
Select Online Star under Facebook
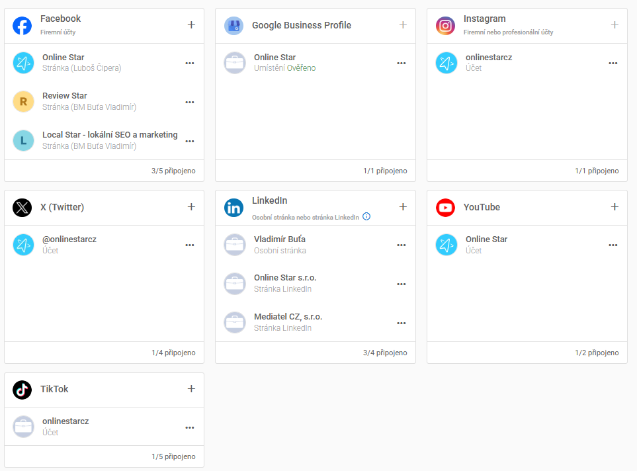point(64,58)
